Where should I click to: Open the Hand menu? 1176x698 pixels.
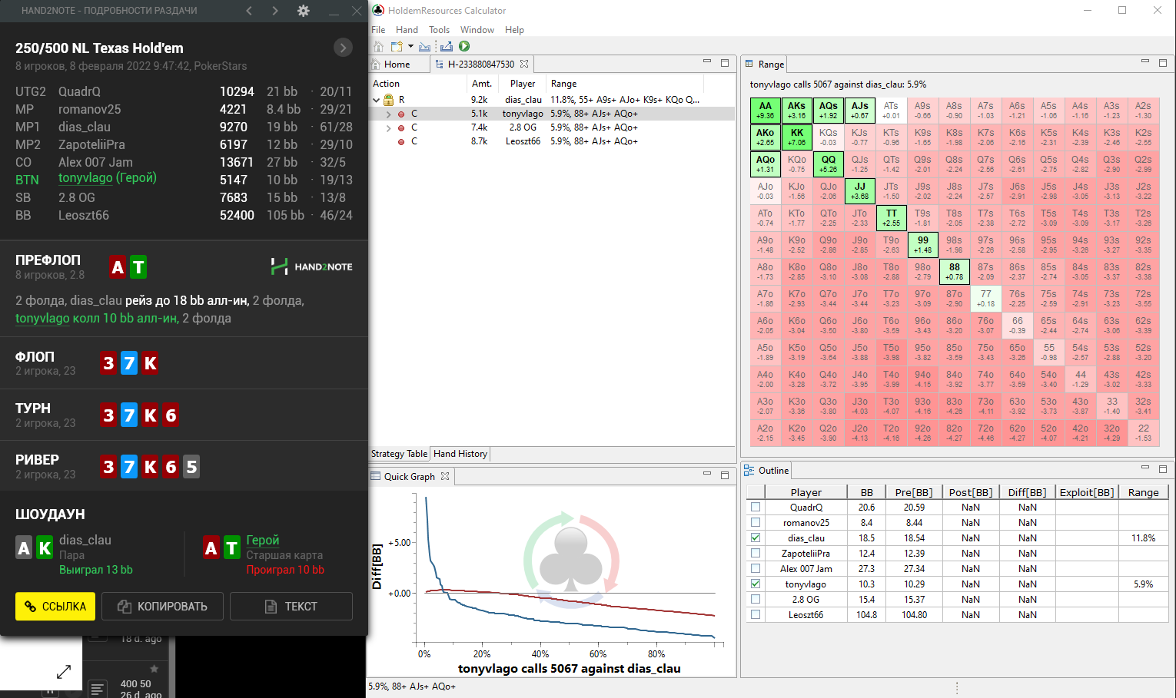click(407, 30)
